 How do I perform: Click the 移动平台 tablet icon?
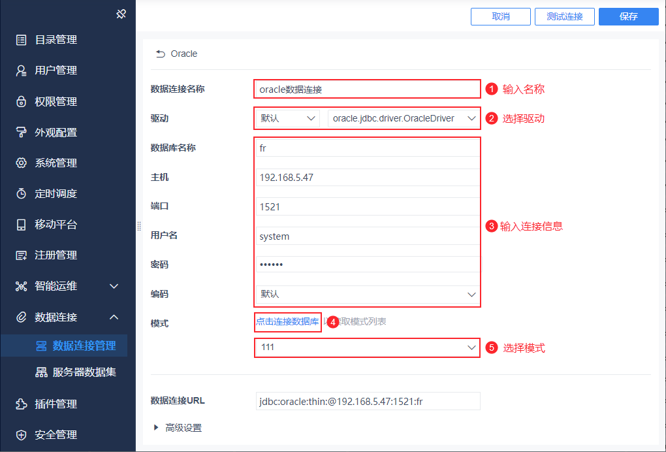pyautogui.click(x=21, y=224)
